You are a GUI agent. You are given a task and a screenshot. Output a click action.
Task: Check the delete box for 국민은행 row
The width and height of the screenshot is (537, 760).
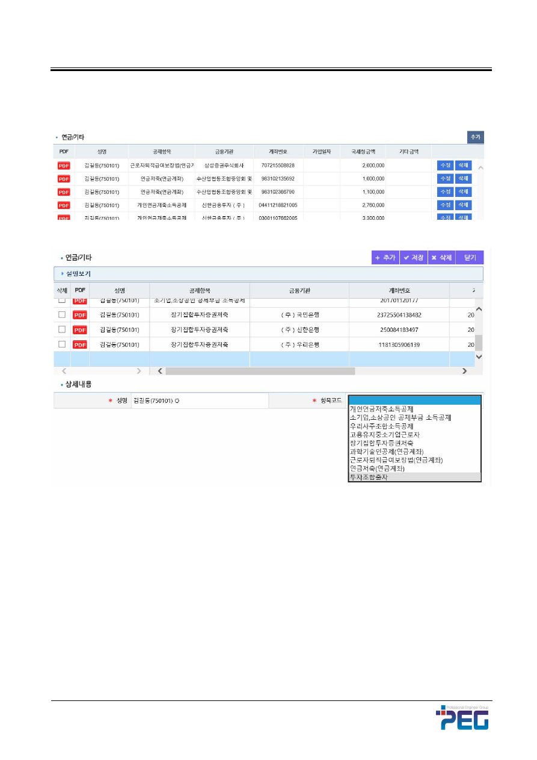[61, 314]
